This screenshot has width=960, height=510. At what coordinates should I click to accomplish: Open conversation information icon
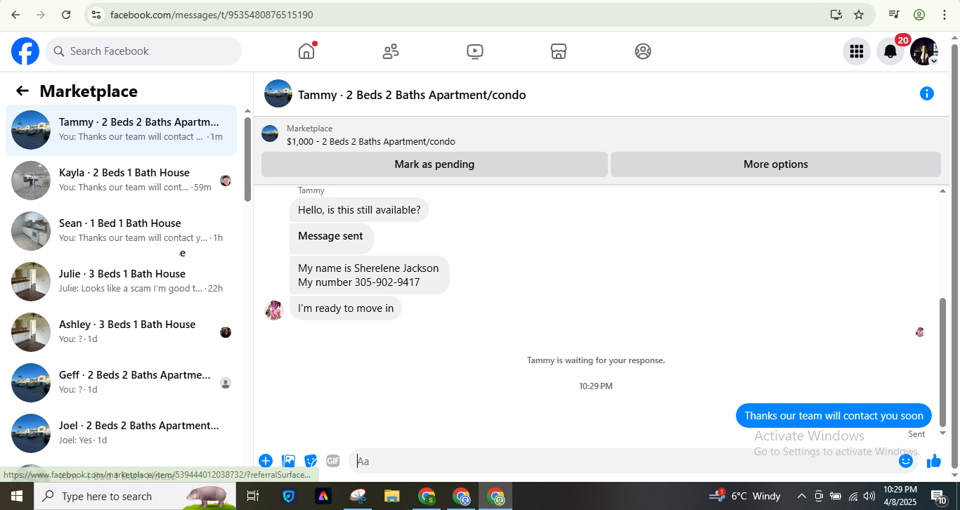(927, 93)
